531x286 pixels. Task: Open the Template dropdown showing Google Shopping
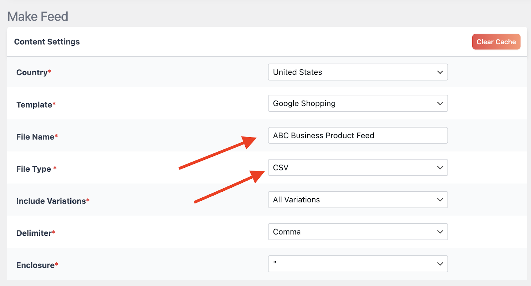click(x=358, y=103)
